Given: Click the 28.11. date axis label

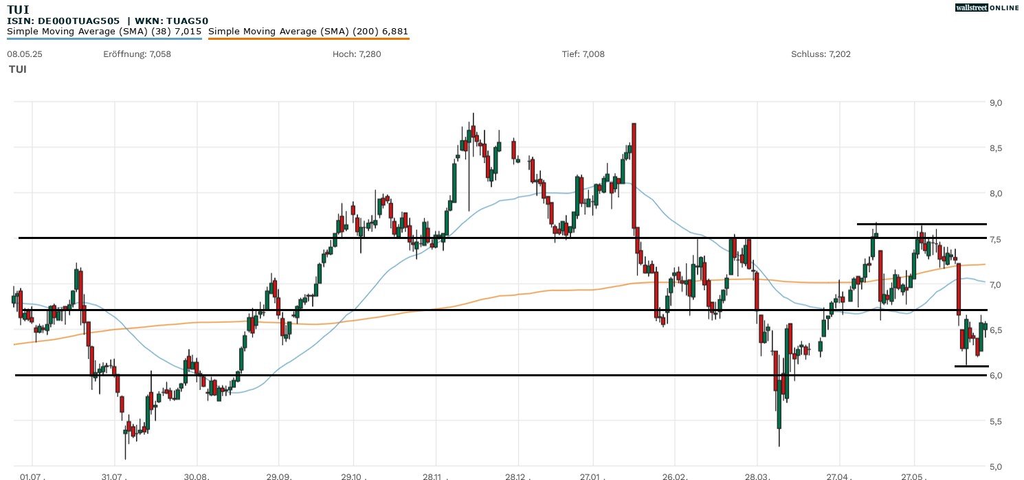Looking at the screenshot, I should coord(435,475).
